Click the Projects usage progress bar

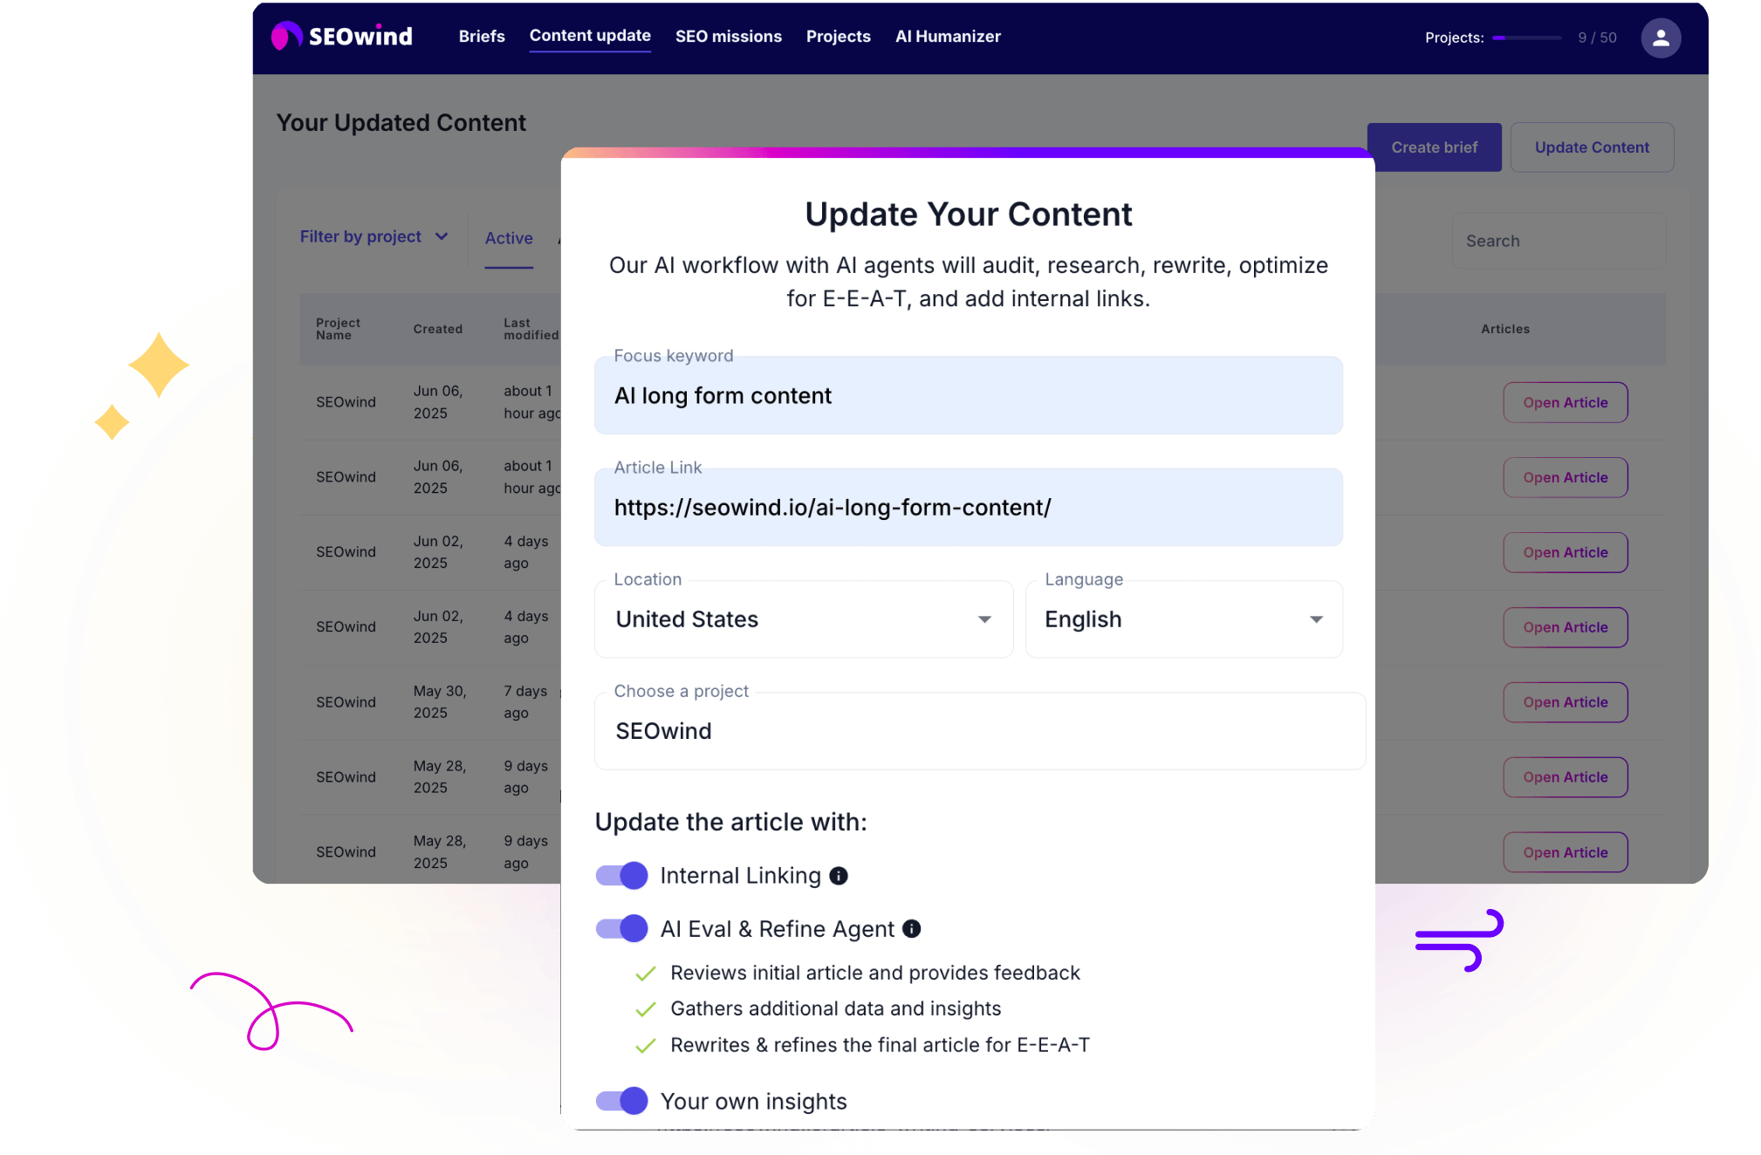[1526, 38]
